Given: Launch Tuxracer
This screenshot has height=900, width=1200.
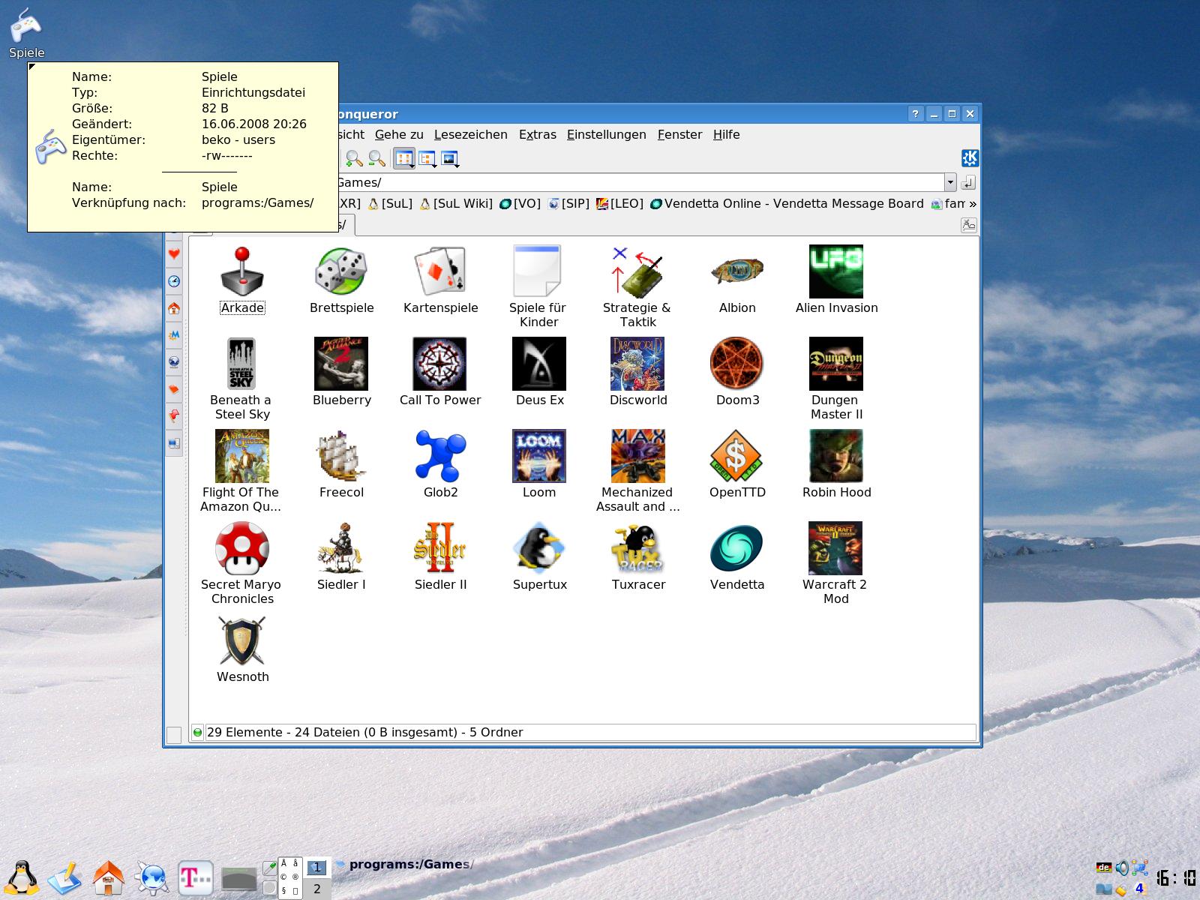Looking at the screenshot, I should pos(638,556).
